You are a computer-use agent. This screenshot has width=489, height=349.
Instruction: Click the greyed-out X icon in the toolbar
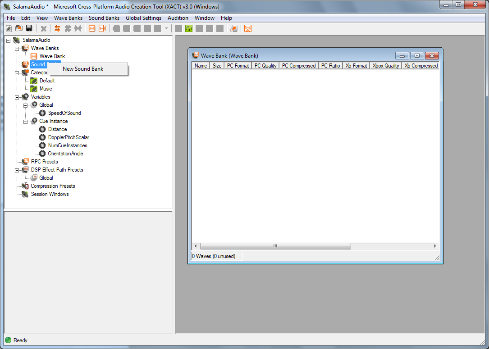tap(44, 29)
